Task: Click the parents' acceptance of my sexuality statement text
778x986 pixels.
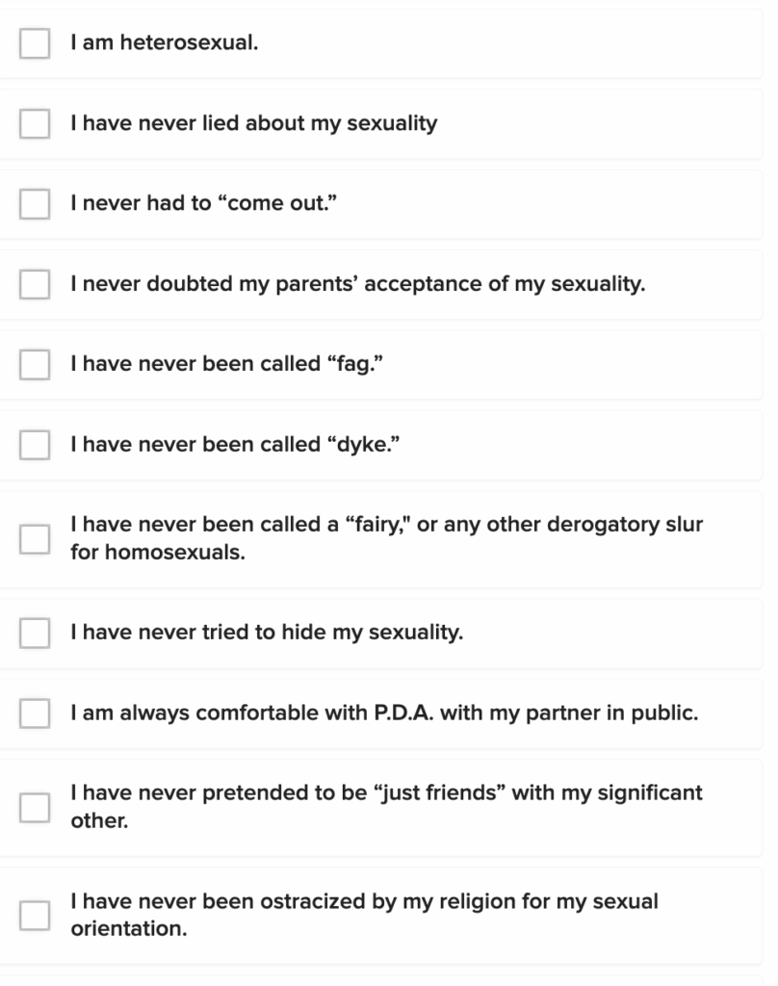Action: point(357,284)
